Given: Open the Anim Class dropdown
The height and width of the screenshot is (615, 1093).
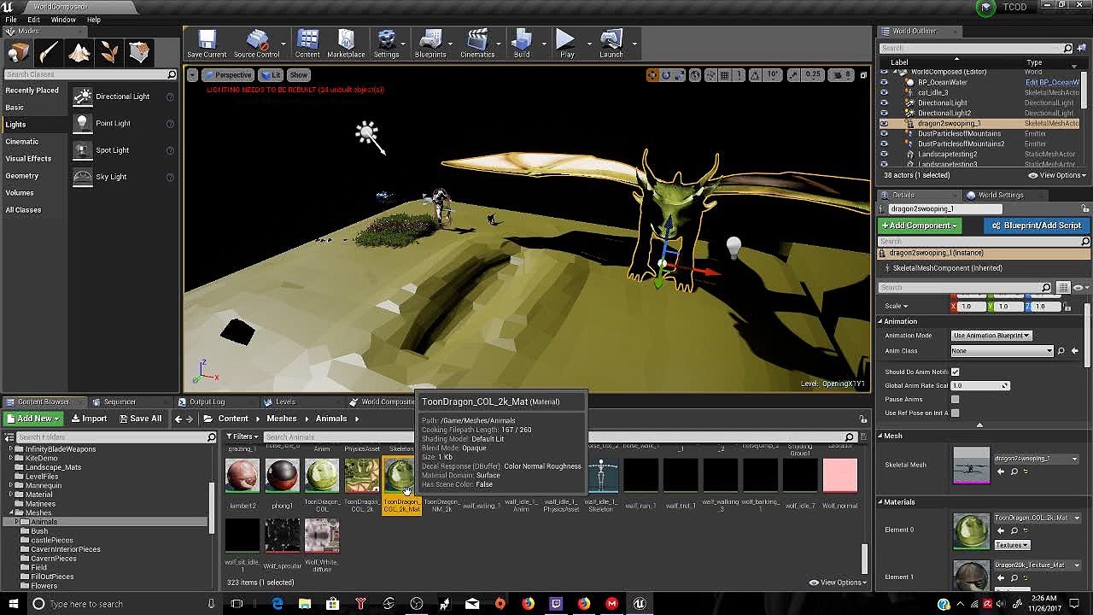Looking at the screenshot, I should click(x=1002, y=351).
